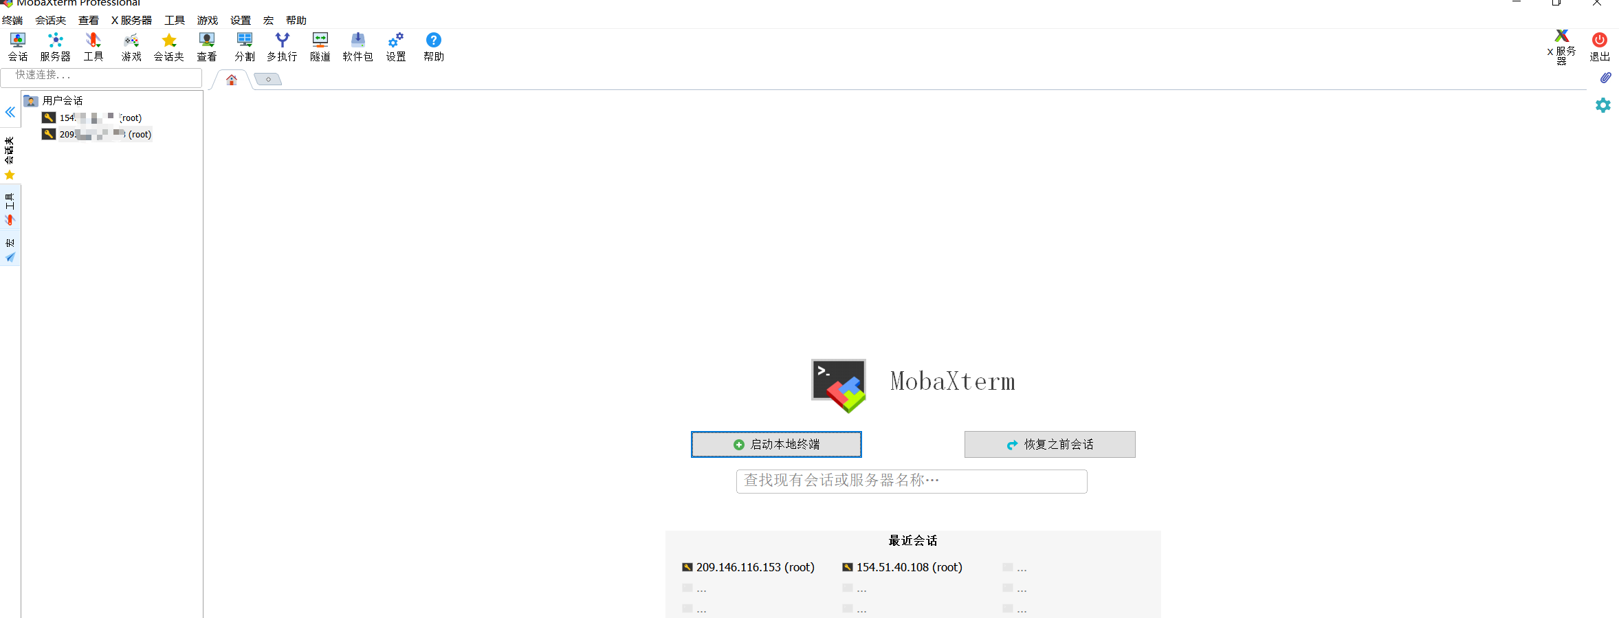Collapse the sidebar with the double-chevron arrow
This screenshot has width=1619, height=618.
tap(10, 112)
